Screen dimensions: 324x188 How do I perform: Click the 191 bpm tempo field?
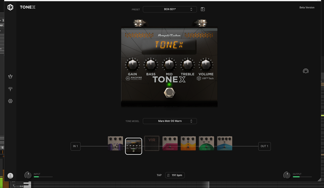tap(175, 175)
